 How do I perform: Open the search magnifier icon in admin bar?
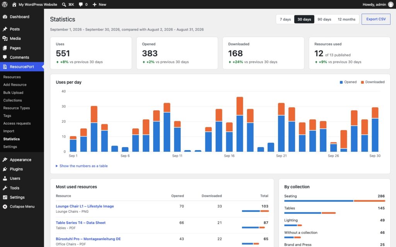(x=64, y=5)
